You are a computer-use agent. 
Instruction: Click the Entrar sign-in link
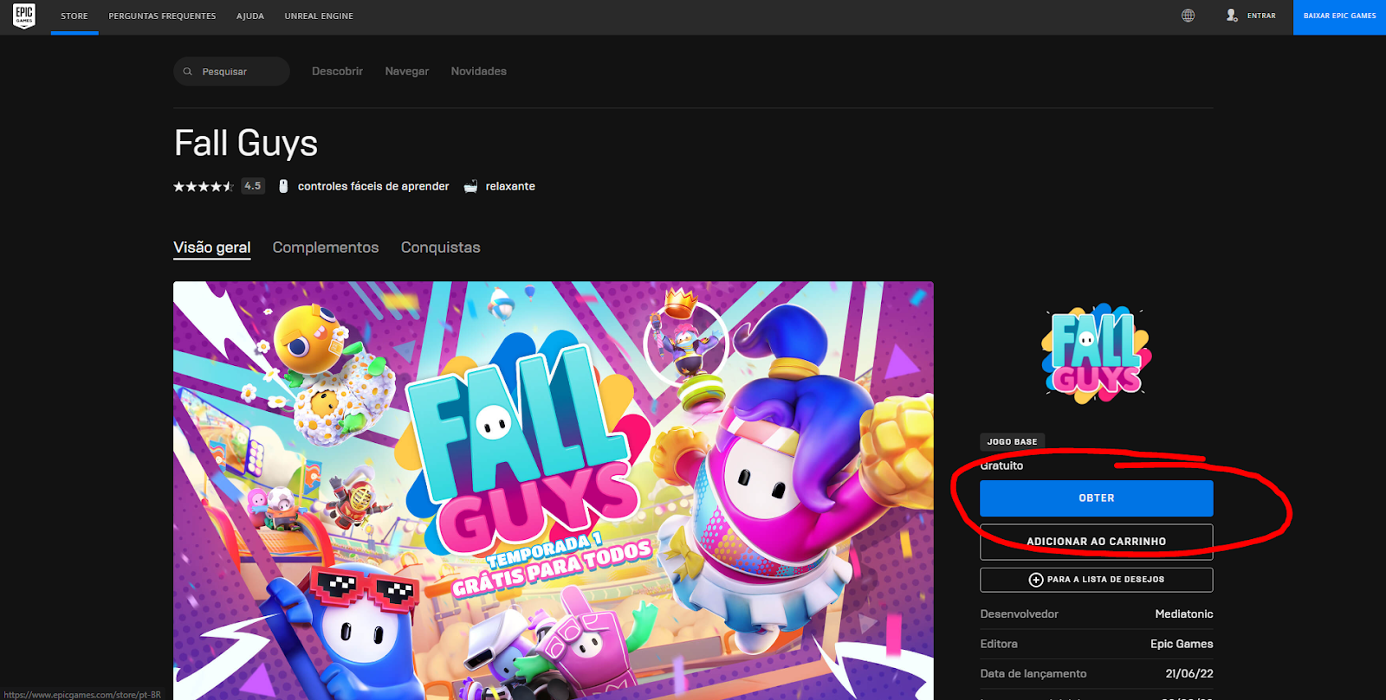pyautogui.click(x=1261, y=16)
